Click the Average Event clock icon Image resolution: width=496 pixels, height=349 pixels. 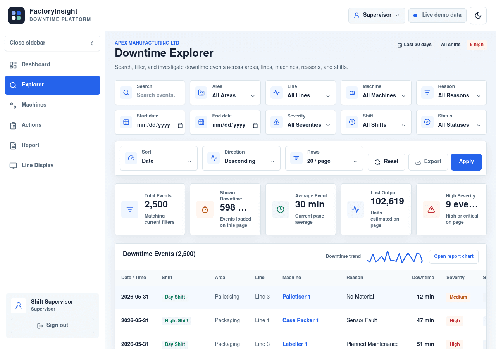(x=281, y=209)
